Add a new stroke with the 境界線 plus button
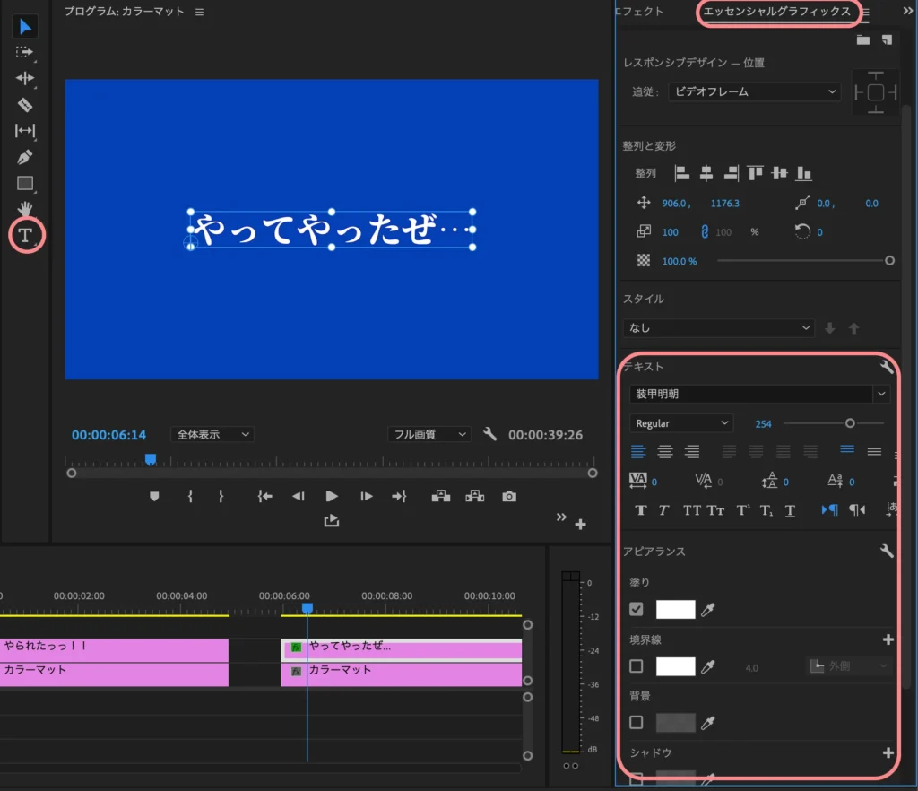 (x=888, y=639)
